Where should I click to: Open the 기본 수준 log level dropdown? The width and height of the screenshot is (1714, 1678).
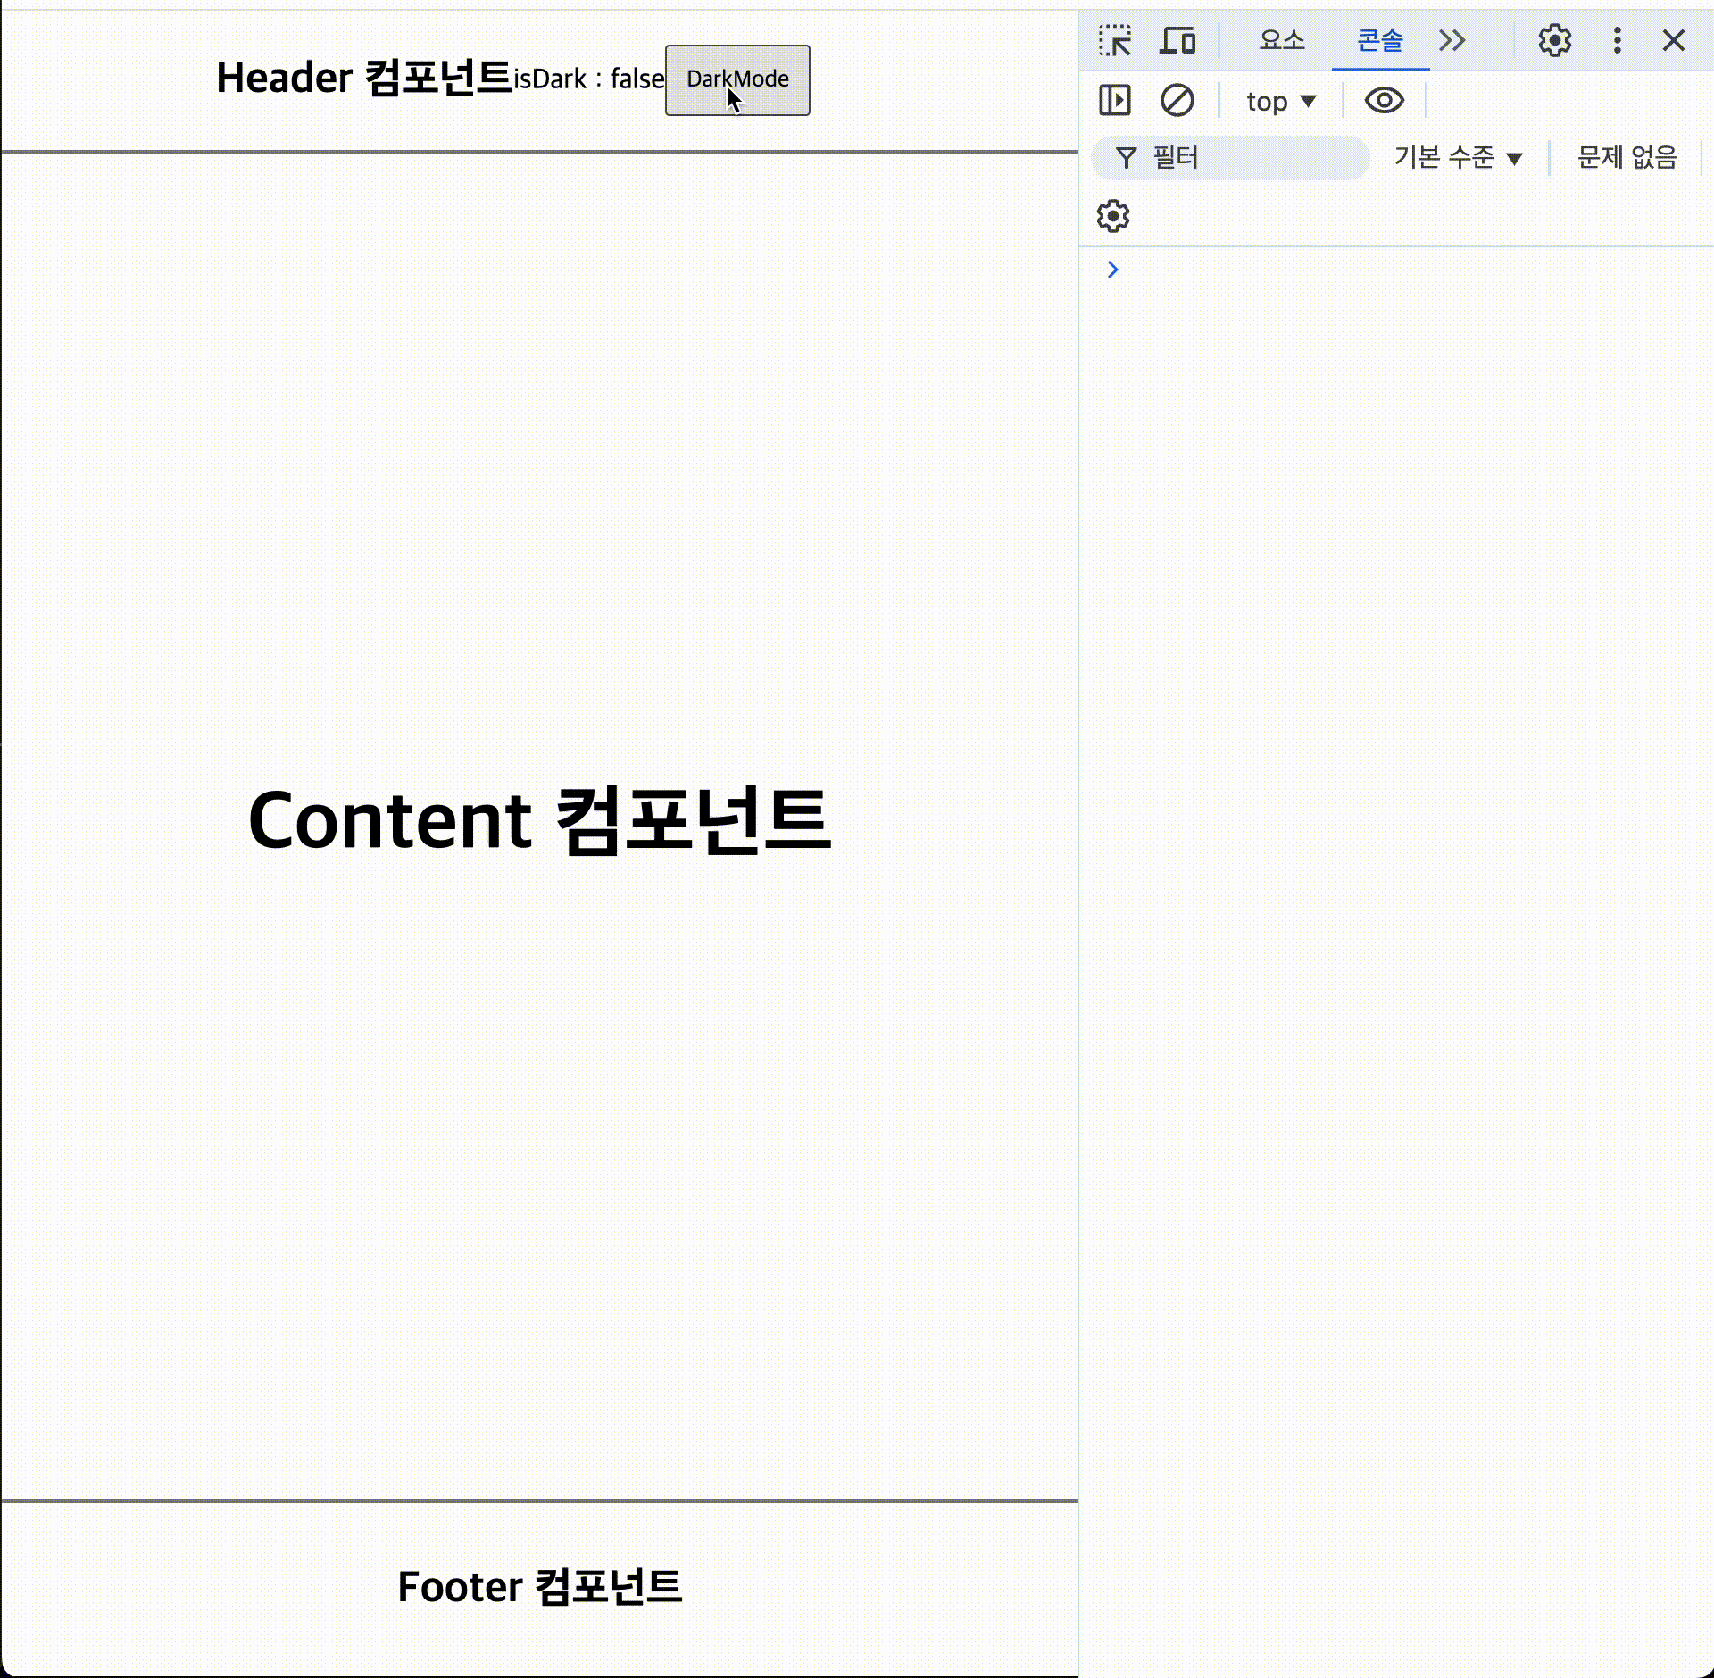click(1457, 159)
